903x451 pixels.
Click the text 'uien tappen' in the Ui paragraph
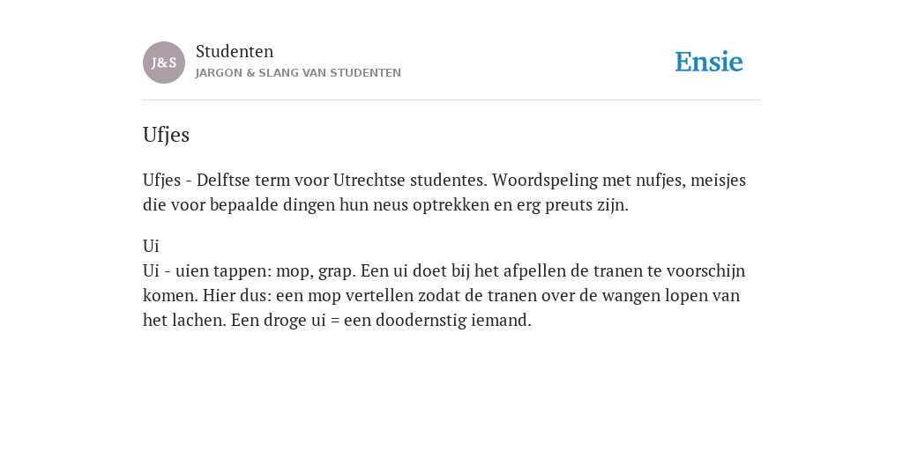(x=223, y=271)
